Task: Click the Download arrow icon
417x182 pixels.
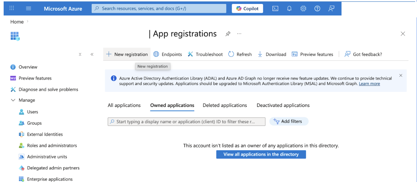Action: [260, 54]
